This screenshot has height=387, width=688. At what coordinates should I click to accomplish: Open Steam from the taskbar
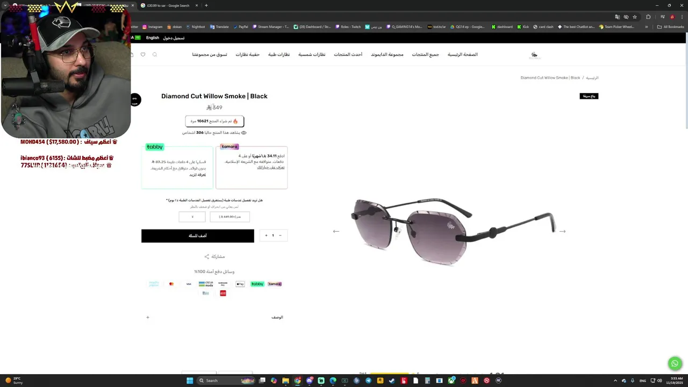[x=392, y=381]
